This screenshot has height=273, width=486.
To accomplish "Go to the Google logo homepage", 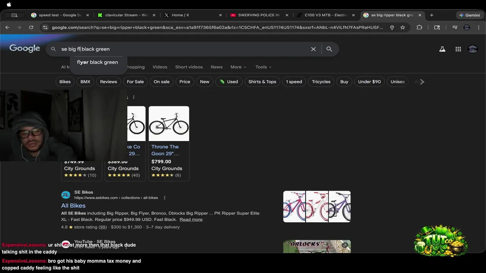I will coord(25,49).
